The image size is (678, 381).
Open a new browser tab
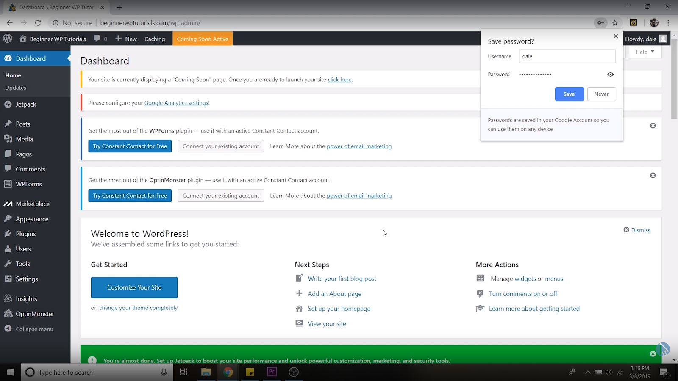coord(119,7)
